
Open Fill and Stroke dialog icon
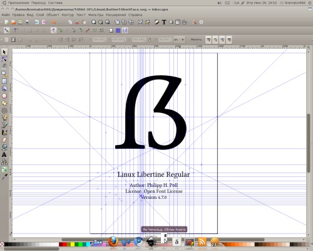(x=157, y=22)
